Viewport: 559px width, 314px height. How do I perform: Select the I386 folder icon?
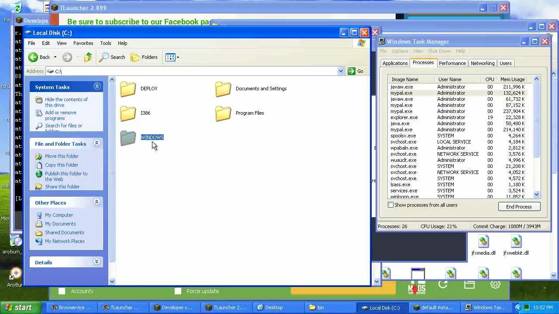coord(128,113)
